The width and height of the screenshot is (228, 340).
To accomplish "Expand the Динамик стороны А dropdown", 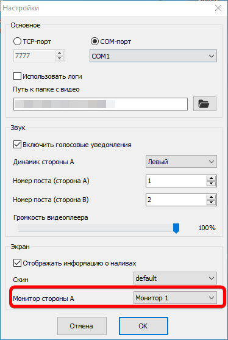I will point(181,162).
